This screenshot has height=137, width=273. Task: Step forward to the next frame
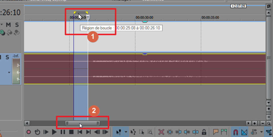105,132
